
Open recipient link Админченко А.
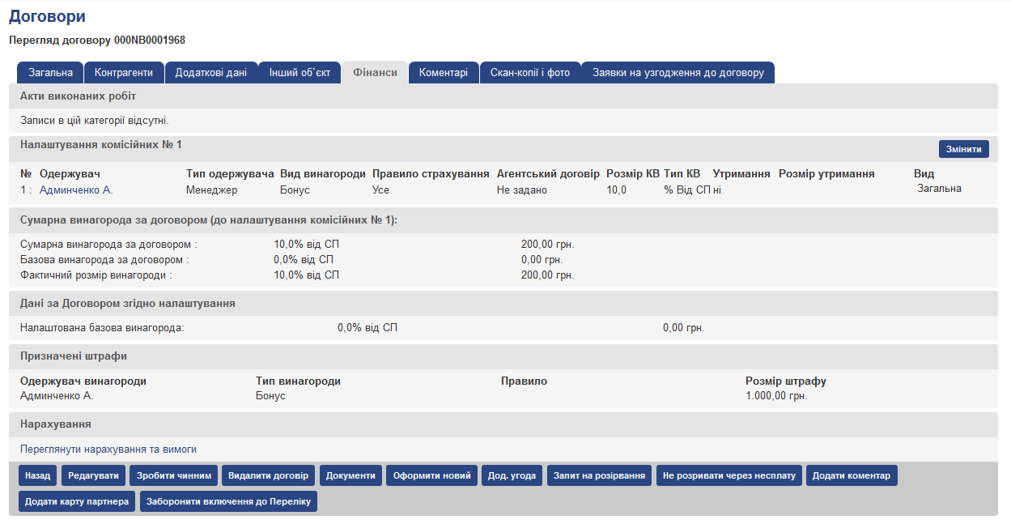click(76, 190)
